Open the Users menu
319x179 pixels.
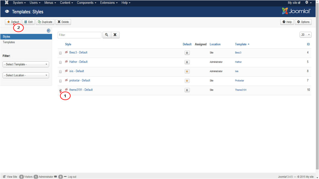35,3
